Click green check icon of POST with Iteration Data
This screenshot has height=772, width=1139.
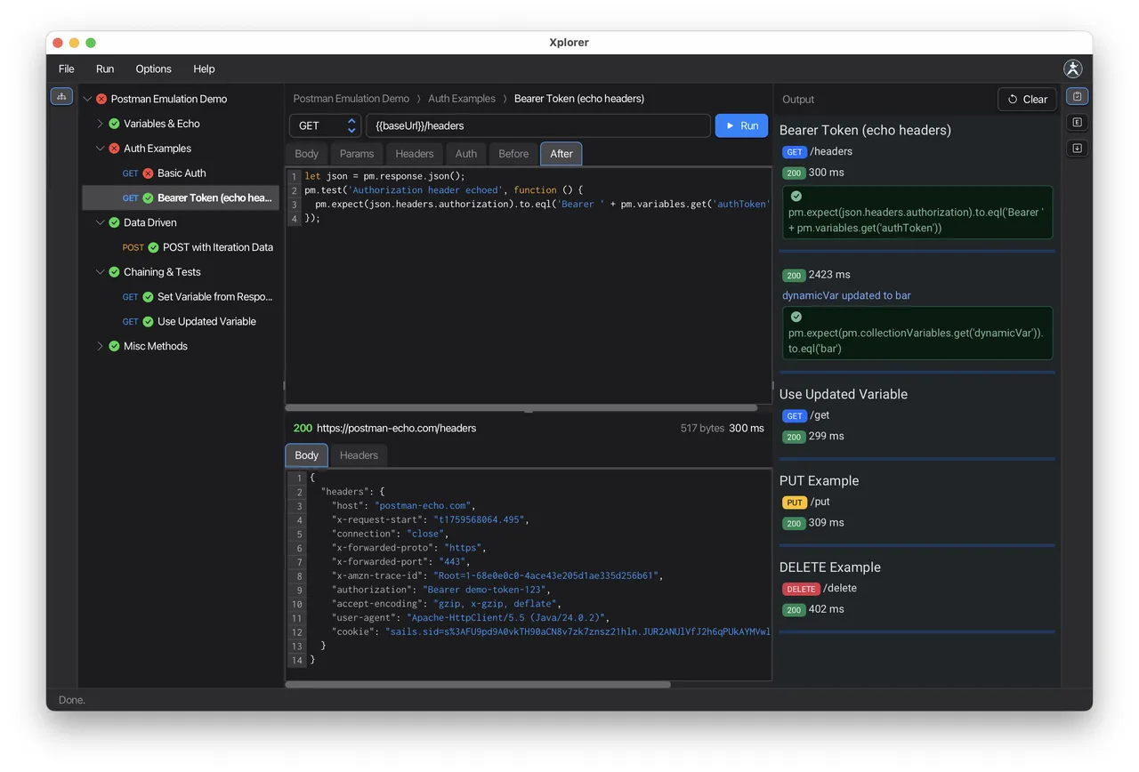[153, 247]
